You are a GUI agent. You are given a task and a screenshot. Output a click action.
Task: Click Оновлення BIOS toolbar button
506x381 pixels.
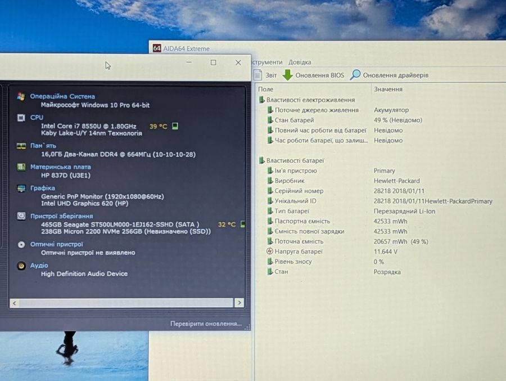[313, 75]
